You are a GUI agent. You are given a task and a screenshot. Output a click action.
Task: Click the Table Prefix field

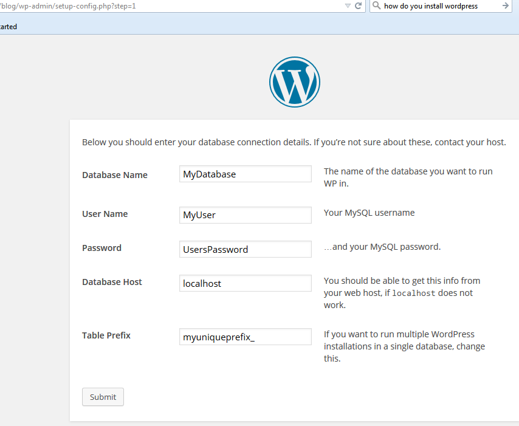246,337
